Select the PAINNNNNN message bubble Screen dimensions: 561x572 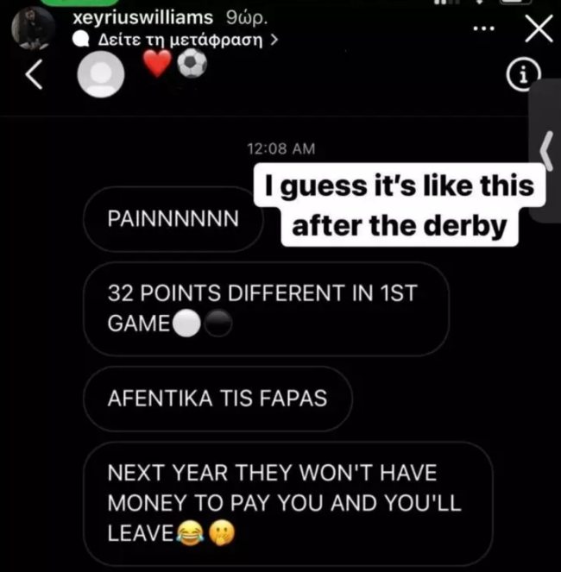pyautogui.click(x=173, y=219)
